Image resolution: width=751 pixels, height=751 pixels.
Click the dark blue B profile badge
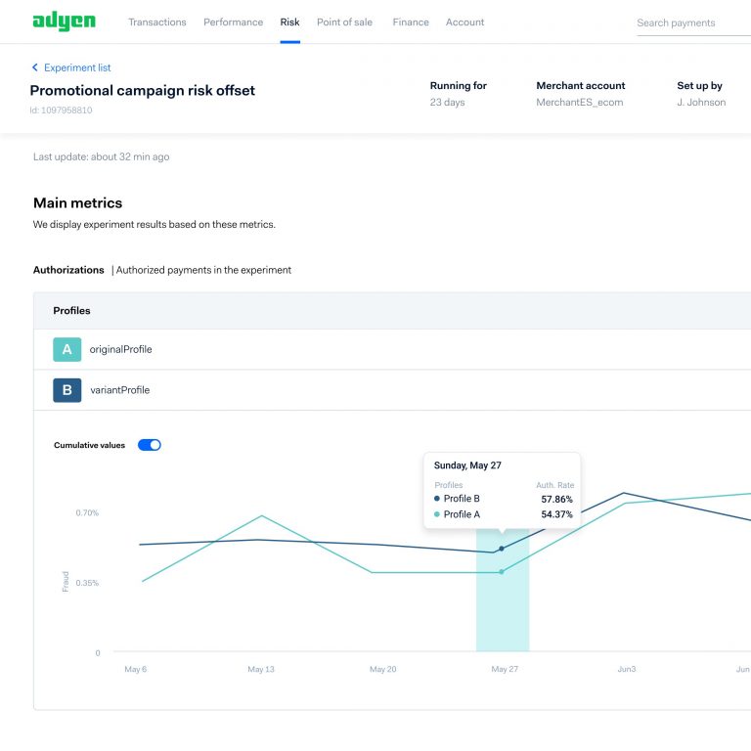click(66, 390)
